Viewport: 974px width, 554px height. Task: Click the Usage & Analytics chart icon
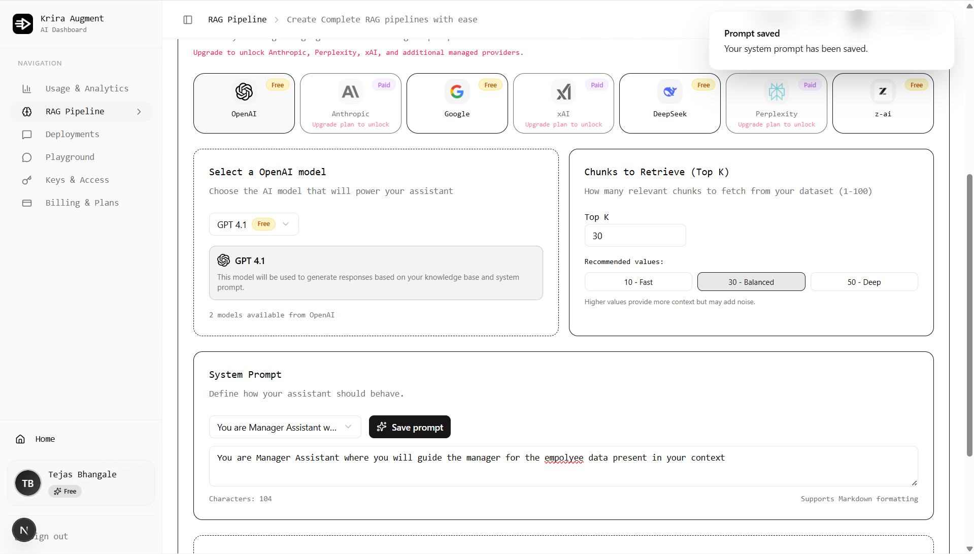click(27, 89)
